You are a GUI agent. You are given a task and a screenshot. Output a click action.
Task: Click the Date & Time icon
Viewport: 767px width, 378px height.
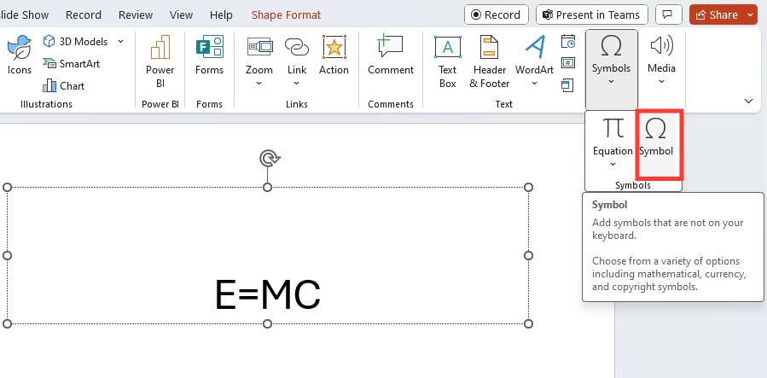click(568, 42)
